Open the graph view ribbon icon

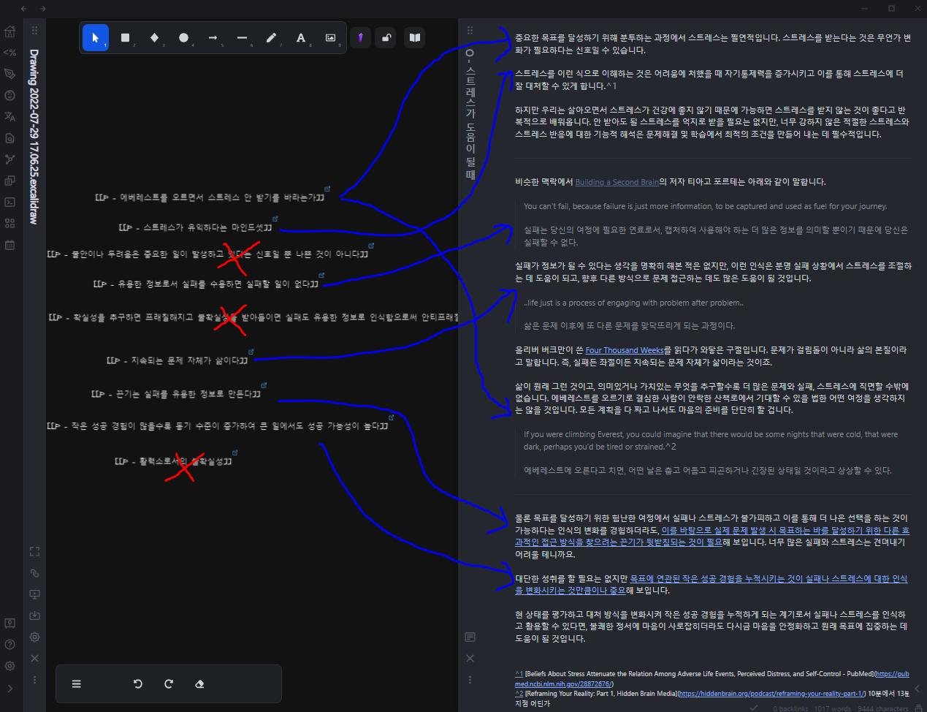pyautogui.click(x=9, y=159)
